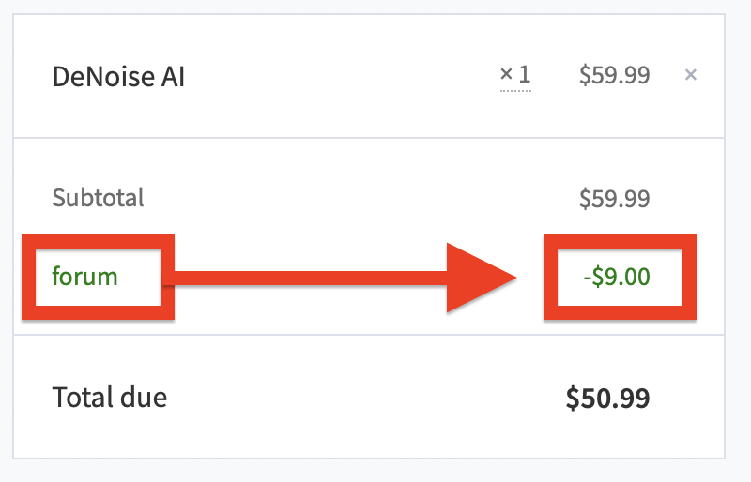Screen dimensions: 751x482
Task: Click the green forum coupon code
Action: click(x=84, y=277)
